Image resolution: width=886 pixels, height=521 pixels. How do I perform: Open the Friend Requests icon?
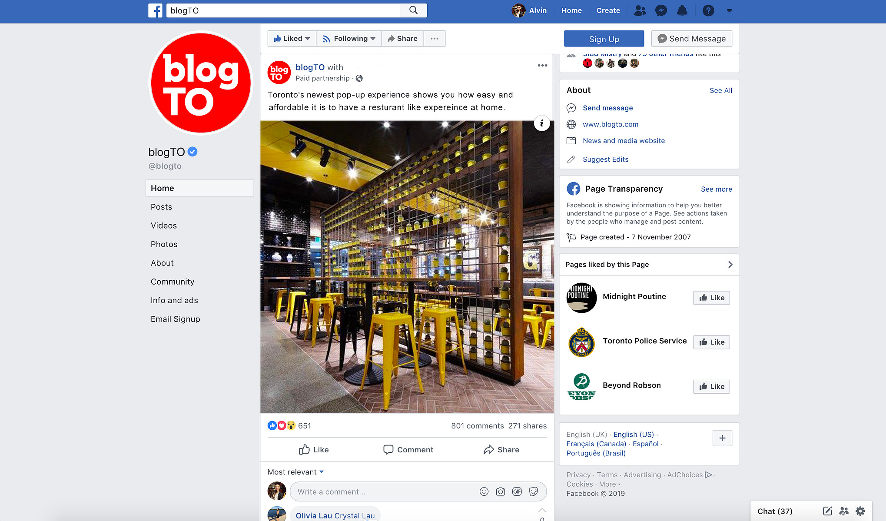pos(640,10)
